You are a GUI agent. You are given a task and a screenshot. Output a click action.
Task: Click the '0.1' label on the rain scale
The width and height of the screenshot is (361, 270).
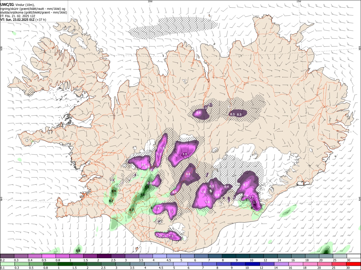coord(3,268)
